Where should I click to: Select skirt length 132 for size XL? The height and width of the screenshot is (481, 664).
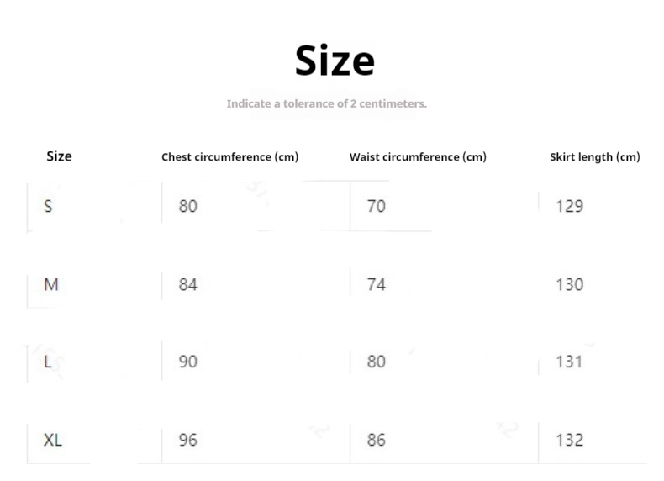coord(569,440)
